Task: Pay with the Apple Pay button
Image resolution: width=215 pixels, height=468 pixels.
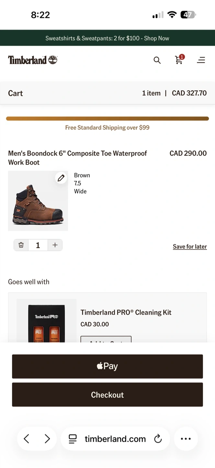Action: coord(107,366)
